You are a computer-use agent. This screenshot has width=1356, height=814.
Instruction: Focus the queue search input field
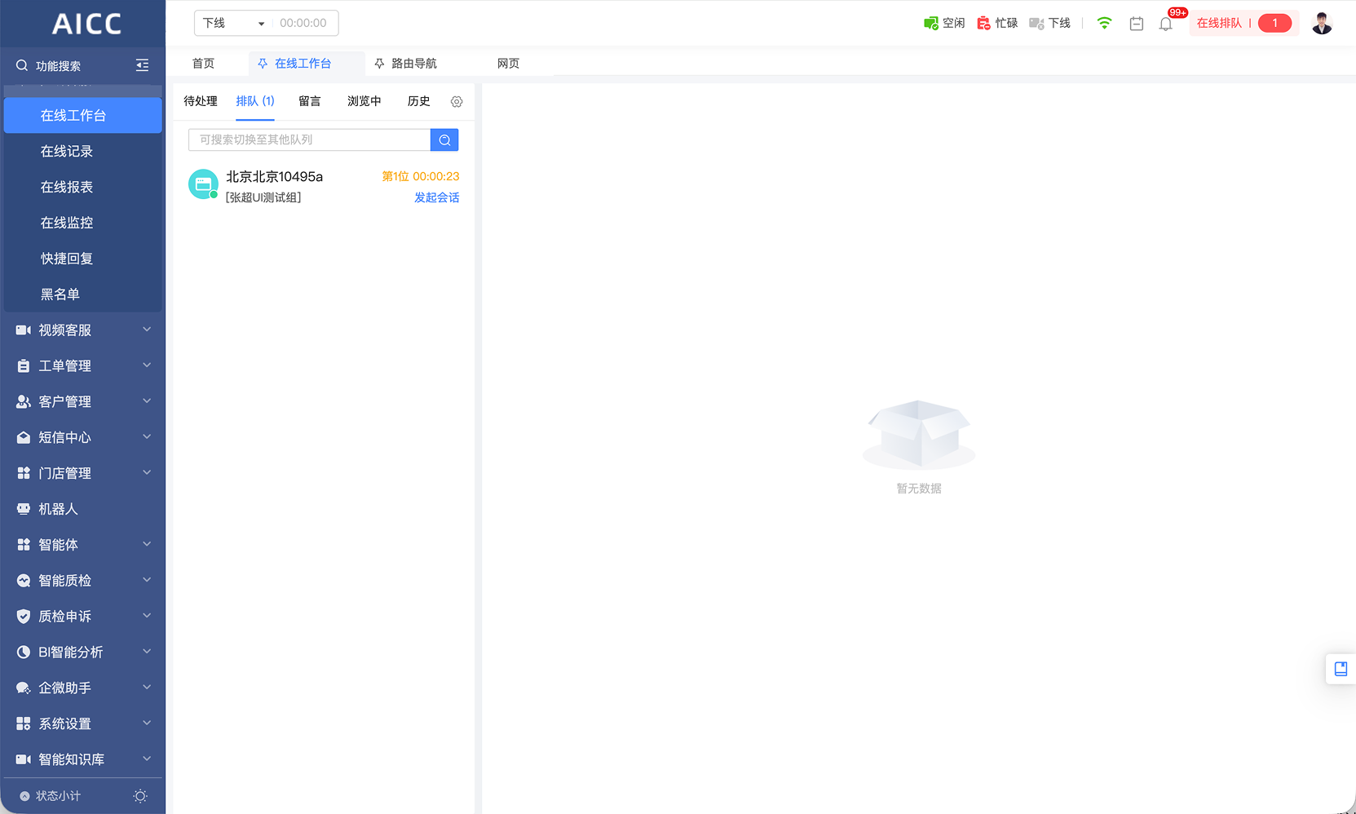(309, 140)
